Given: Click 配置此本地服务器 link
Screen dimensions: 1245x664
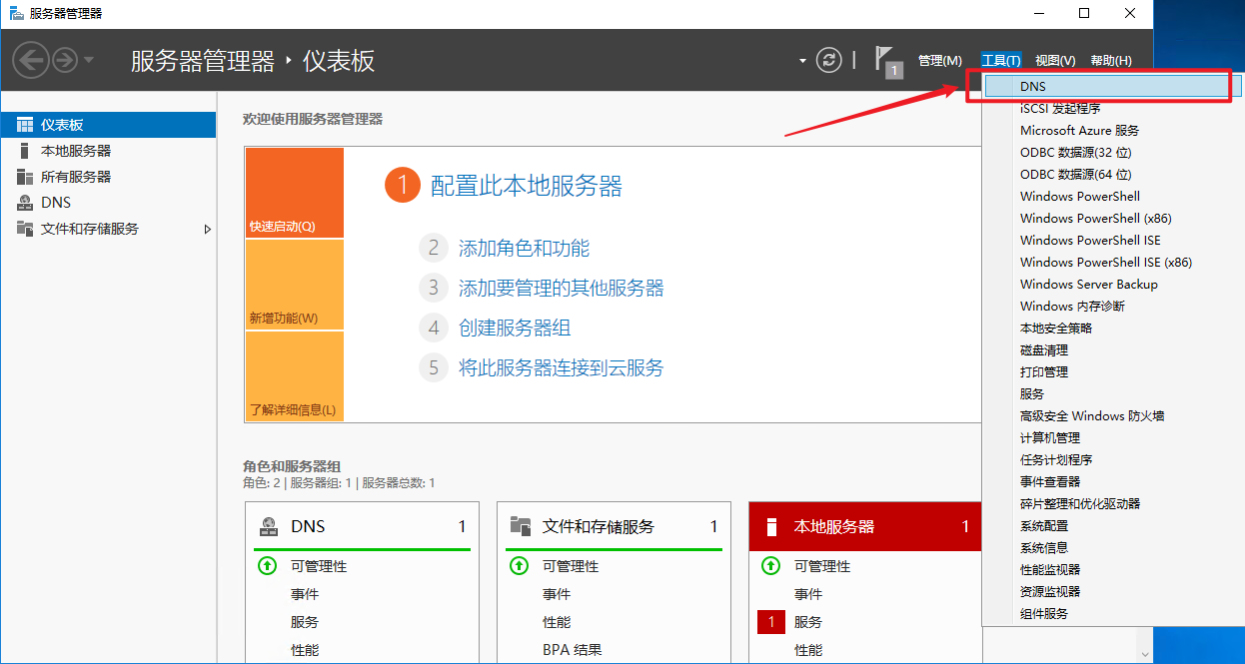Looking at the screenshot, I should click(527, 186).
